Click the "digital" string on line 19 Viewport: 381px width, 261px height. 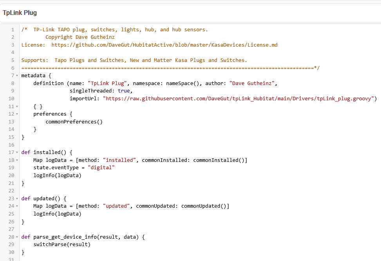[101, 168]
